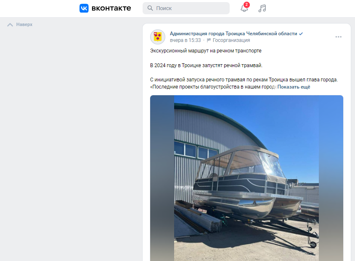Open the music player icon
This screenshot has height=261, width=355.
coord(262,8)
